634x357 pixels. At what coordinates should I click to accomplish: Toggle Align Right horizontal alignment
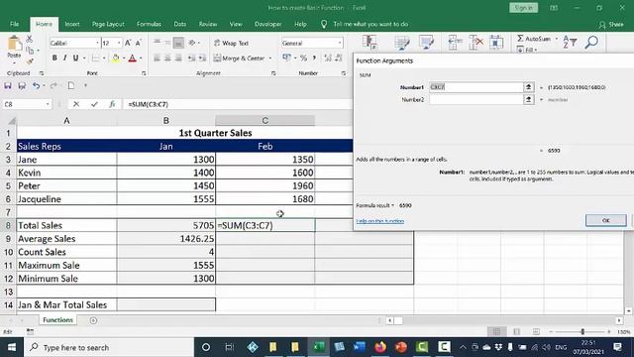pyautogui.click(x=178, y=59)
